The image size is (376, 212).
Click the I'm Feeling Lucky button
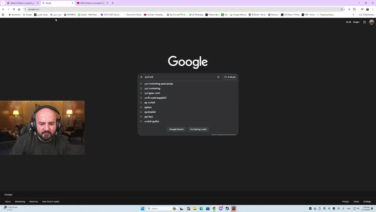click(x=198, y=129)
